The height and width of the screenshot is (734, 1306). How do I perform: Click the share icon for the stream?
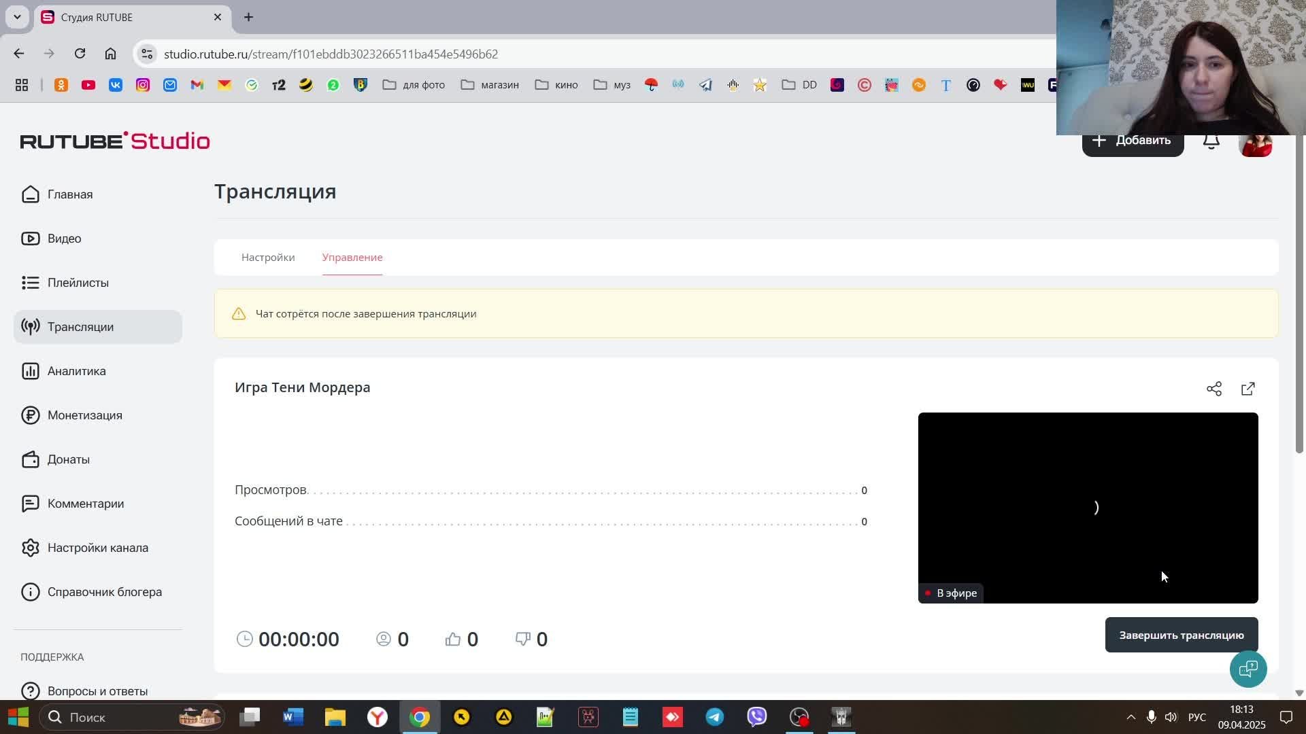pyautogui.click(x=1214, y=389)
